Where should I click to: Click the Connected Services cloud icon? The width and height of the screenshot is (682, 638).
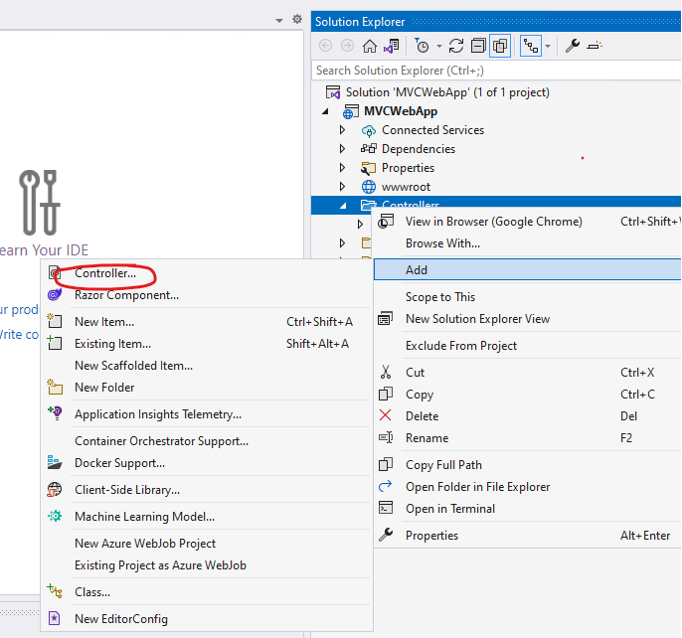click(x=369, y=130)
